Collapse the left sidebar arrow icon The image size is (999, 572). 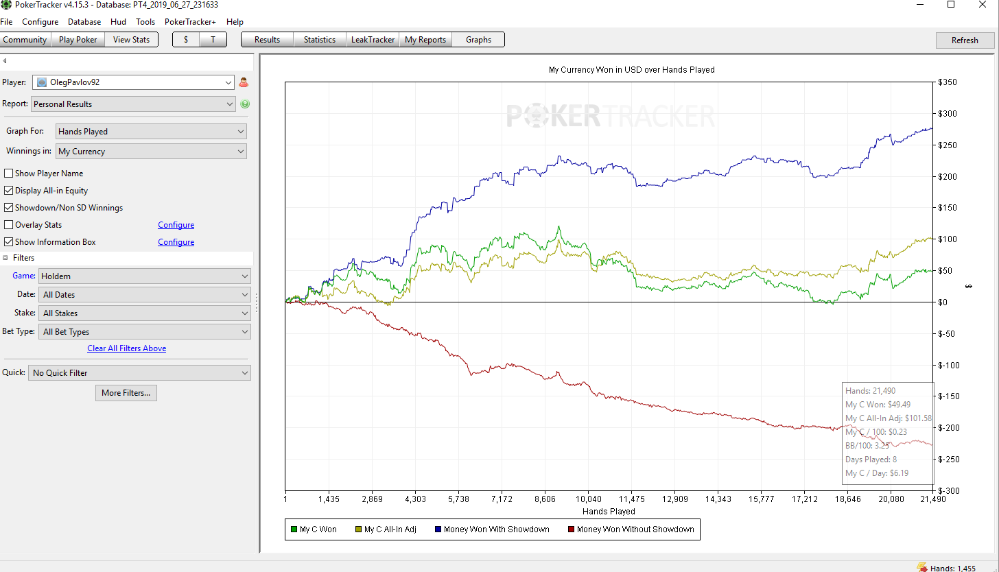pos(5,61)
